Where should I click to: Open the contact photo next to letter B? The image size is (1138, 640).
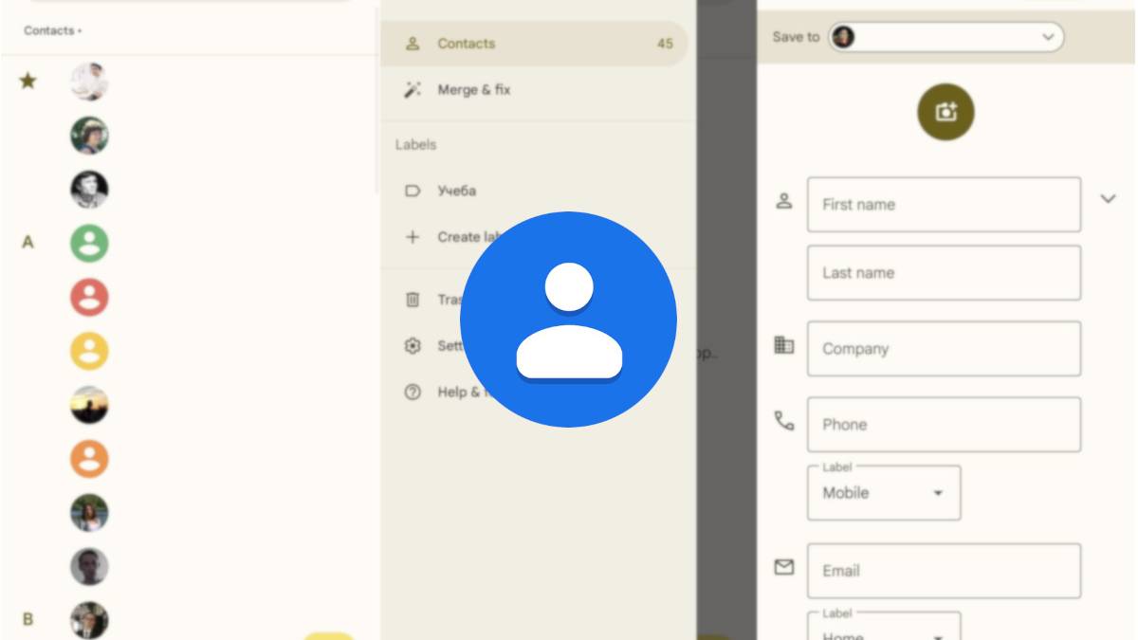point(89,620)
